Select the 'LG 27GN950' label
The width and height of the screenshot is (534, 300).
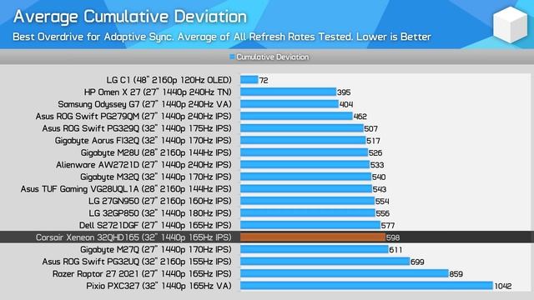pos(160,201)
